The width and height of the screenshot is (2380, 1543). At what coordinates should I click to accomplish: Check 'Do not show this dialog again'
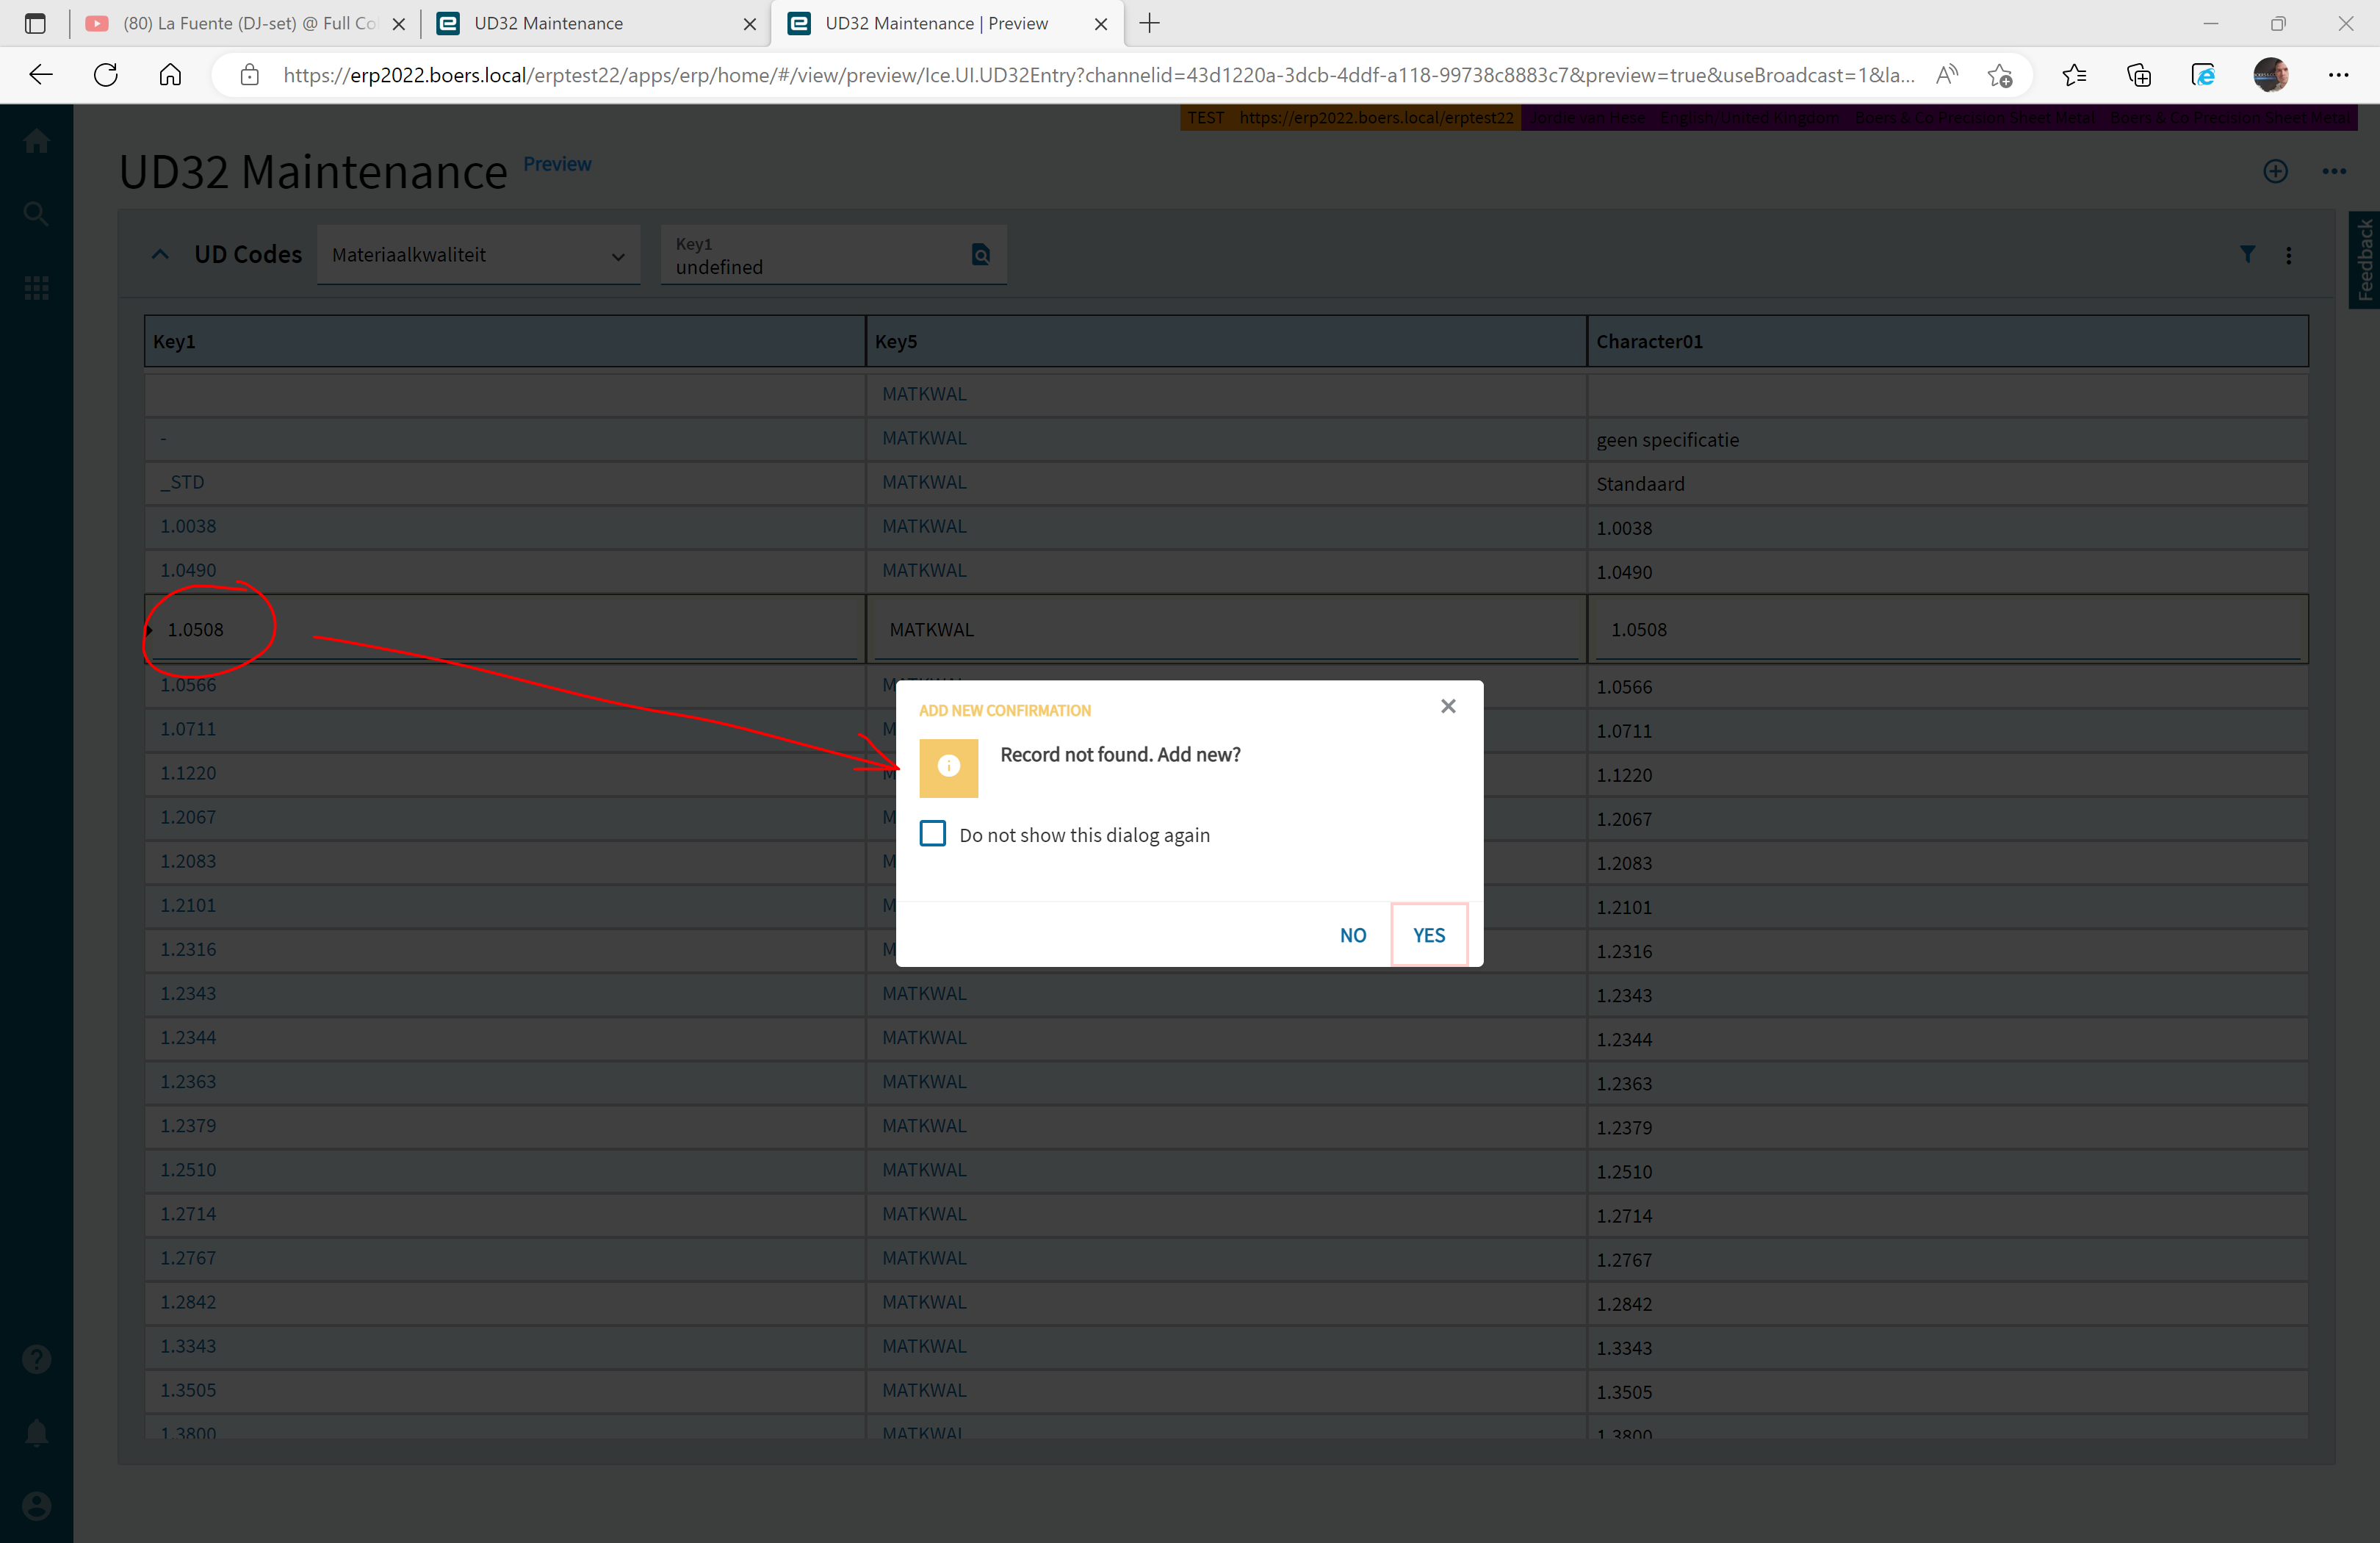[933, 834]
